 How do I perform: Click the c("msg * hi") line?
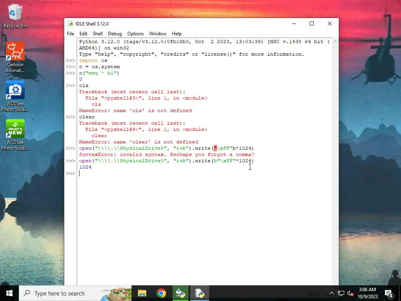[99, 73]
